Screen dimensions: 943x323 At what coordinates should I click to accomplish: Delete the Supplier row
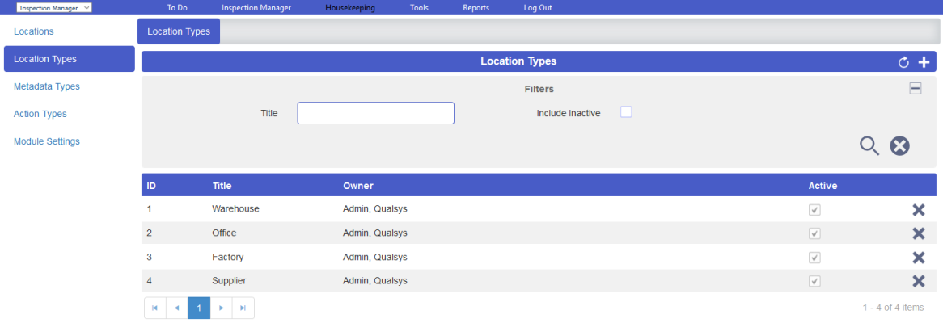(x=919, y=281)
